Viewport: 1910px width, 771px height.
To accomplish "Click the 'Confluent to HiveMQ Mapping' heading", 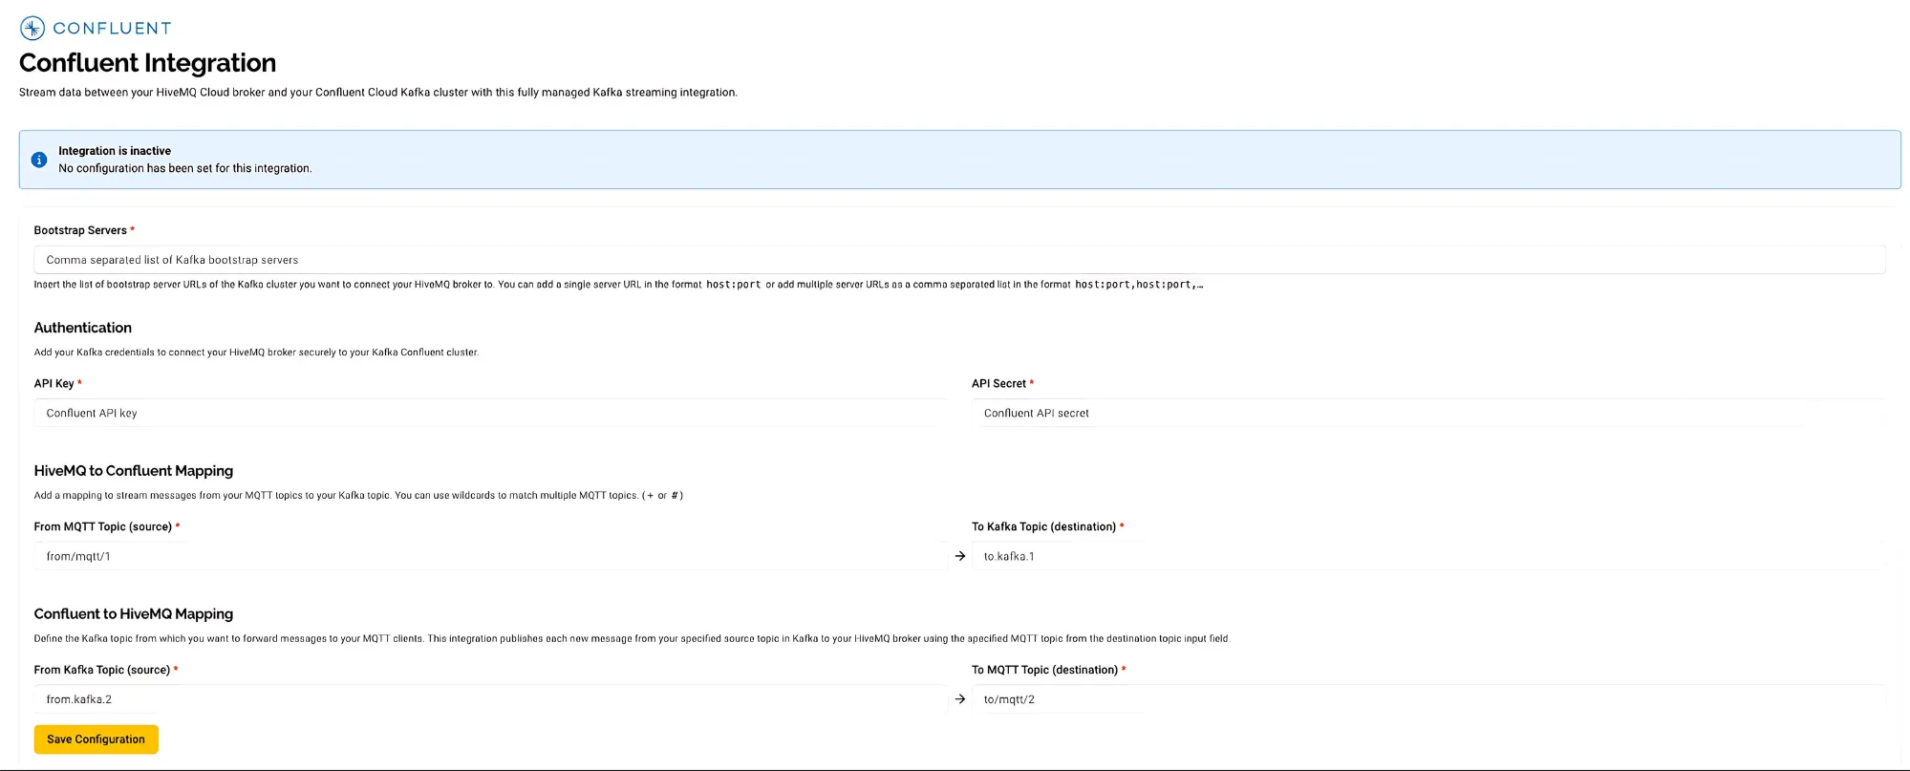I will point(134,614).
